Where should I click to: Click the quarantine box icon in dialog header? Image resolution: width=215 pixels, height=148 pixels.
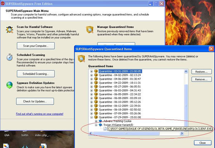(81, 58)
